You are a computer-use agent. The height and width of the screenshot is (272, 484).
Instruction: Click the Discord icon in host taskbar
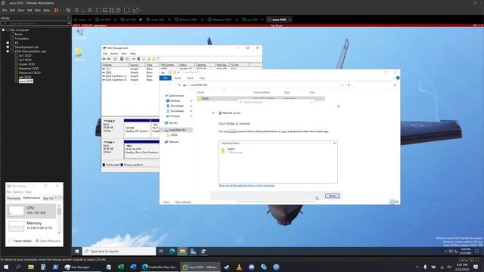(x=252, y=267)
